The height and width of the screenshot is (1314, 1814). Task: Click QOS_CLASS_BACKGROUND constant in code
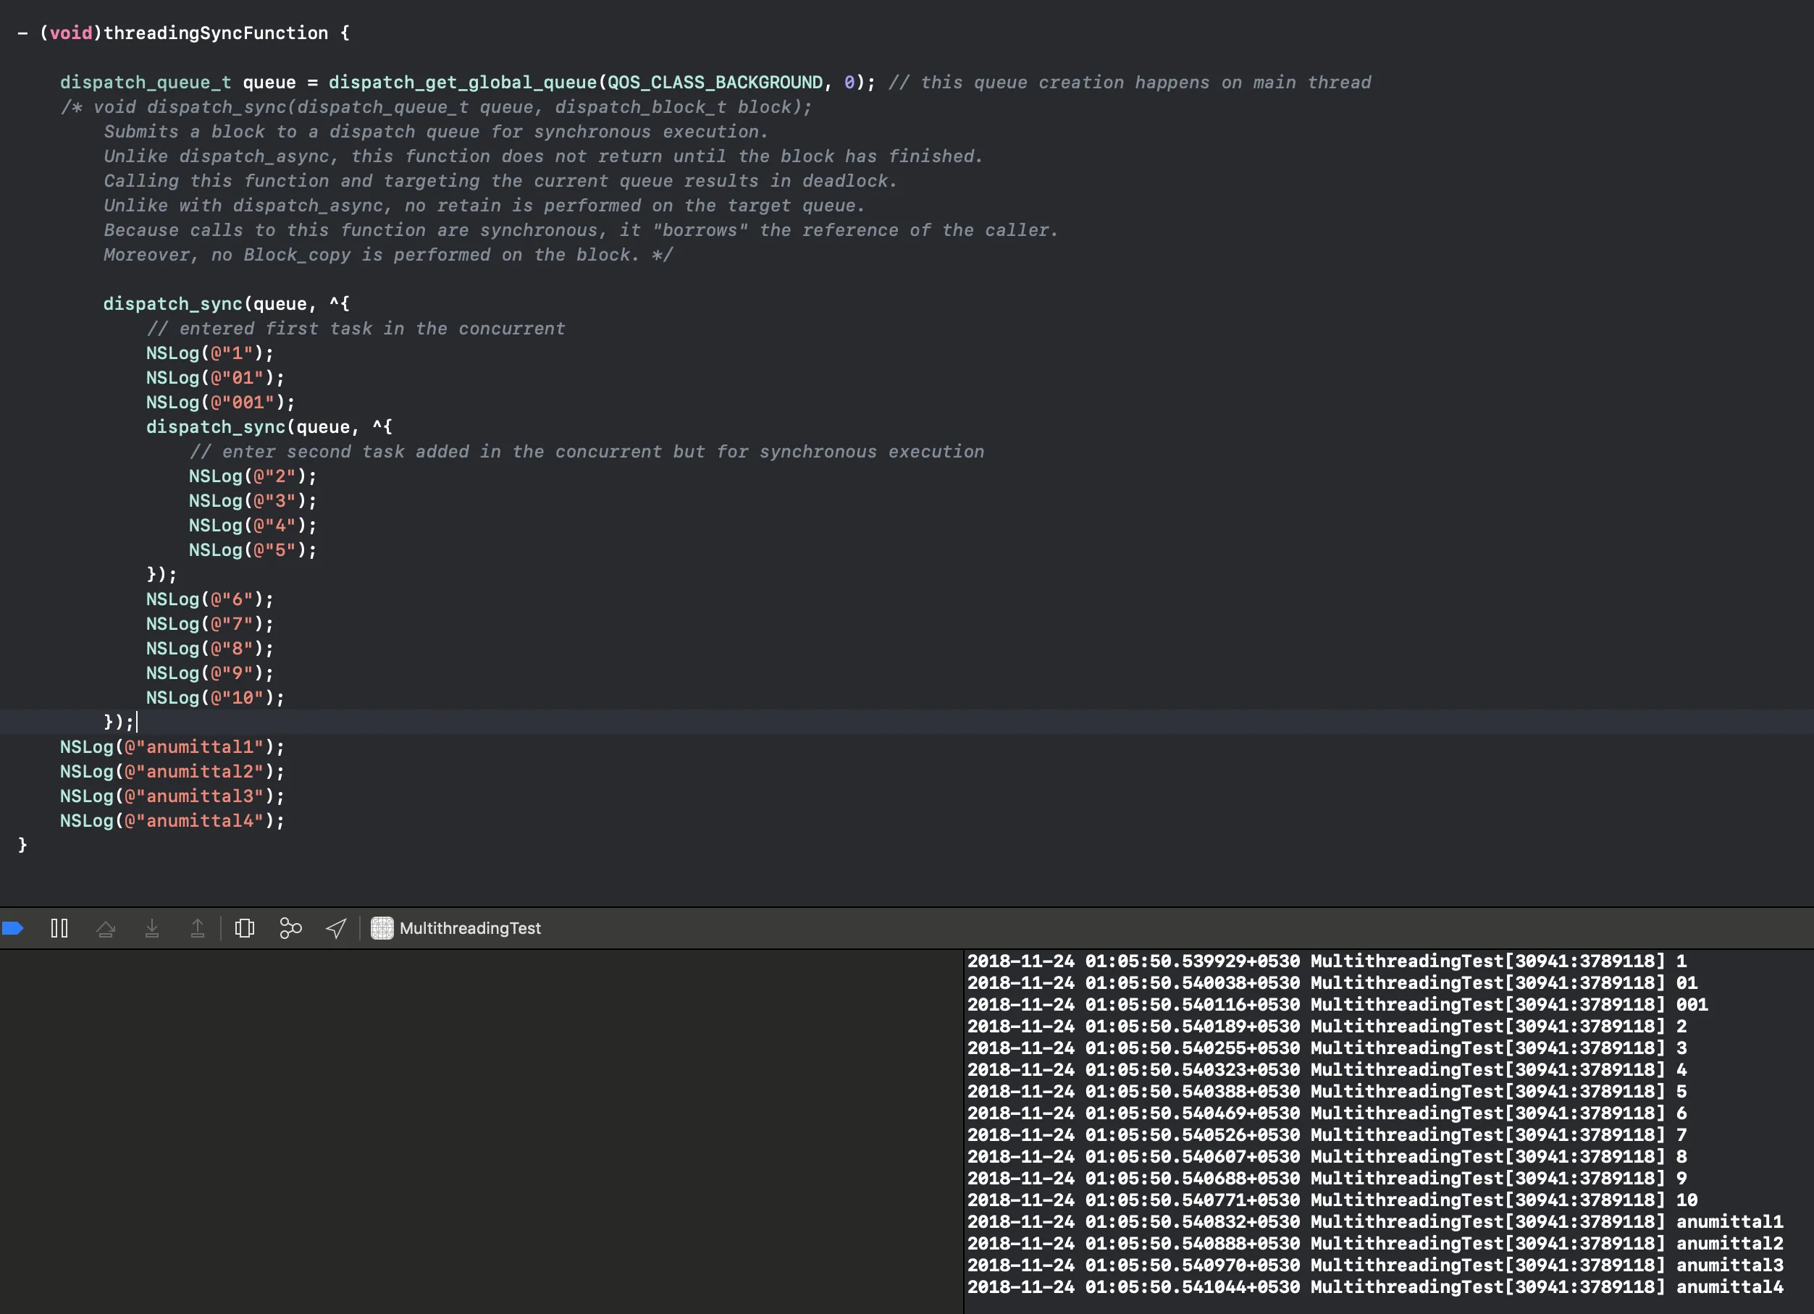[x=715, y=83]
